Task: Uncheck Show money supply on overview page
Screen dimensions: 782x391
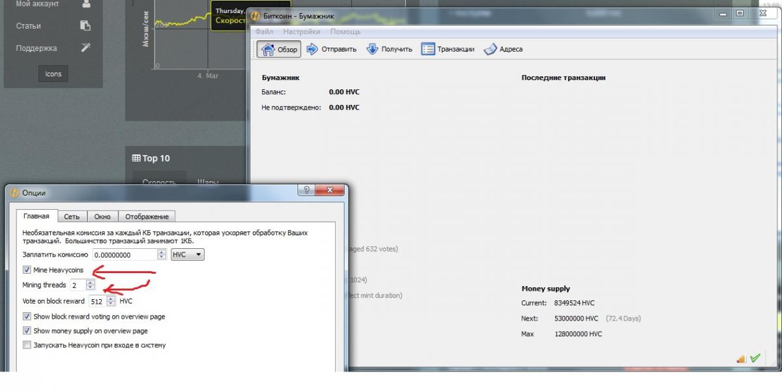Action: coord(27,331)
